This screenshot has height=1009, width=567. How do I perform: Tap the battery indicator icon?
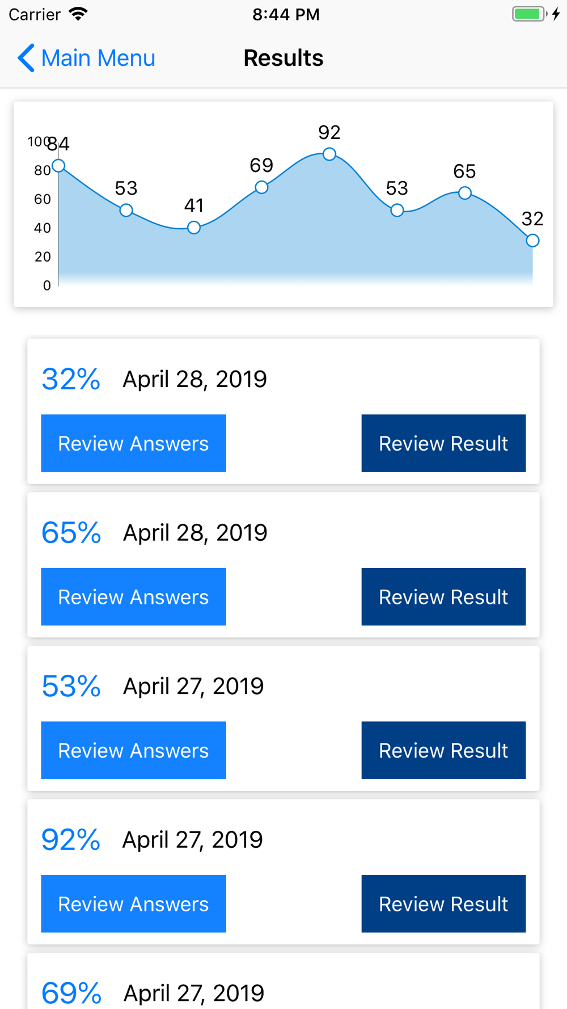click(x=530, y=14)
